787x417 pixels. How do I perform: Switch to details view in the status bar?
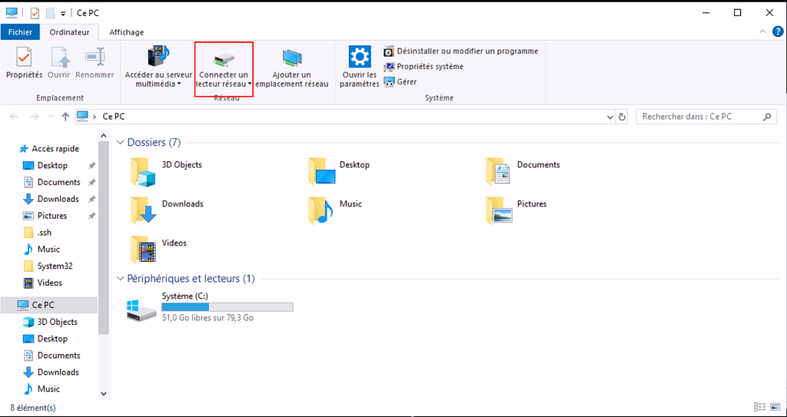[x=759, y=407]
